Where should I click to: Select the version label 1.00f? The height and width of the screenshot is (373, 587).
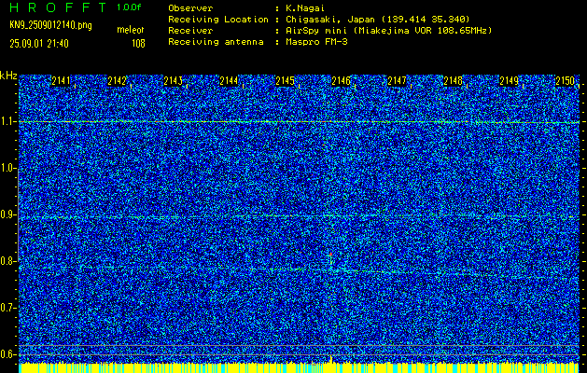[x=129, y=7]
